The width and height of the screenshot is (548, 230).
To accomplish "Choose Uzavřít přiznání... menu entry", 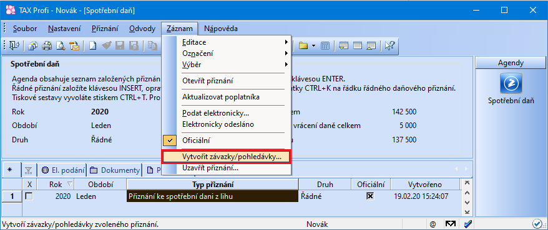I will [x=227, y=168].
